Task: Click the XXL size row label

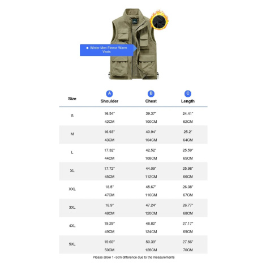Action: tap(72, 189)
